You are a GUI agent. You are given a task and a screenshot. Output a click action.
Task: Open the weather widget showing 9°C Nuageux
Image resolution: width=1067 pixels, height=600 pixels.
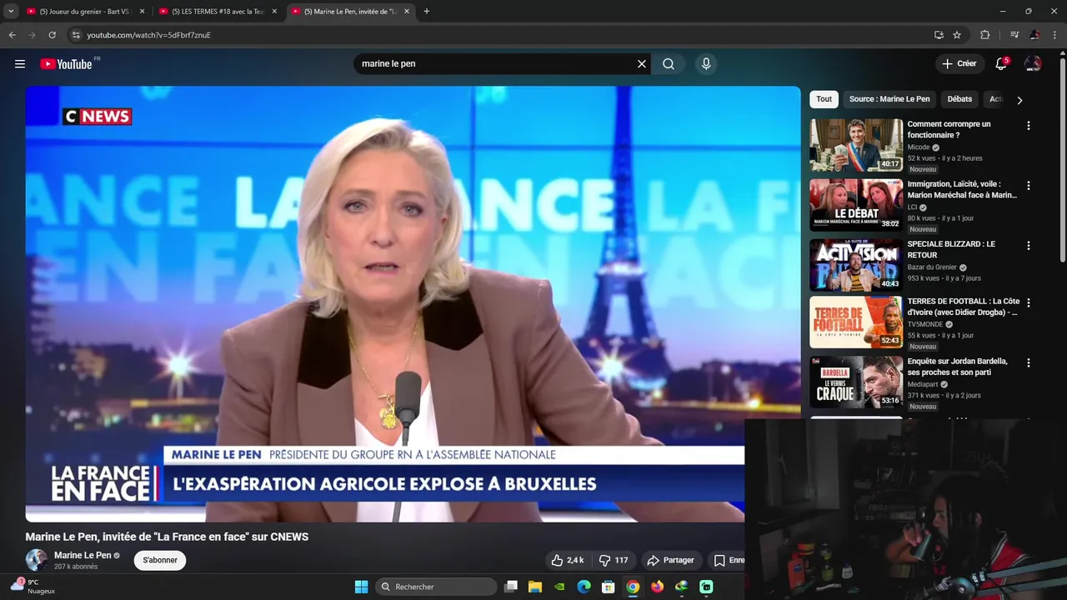coord(33,587)
